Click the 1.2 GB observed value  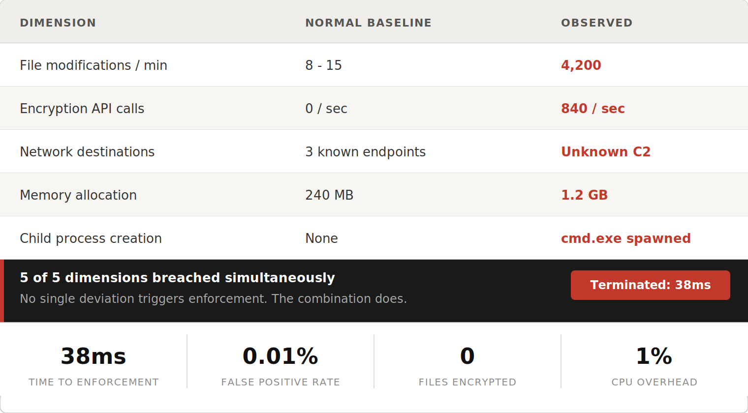(x=585, y=195)
